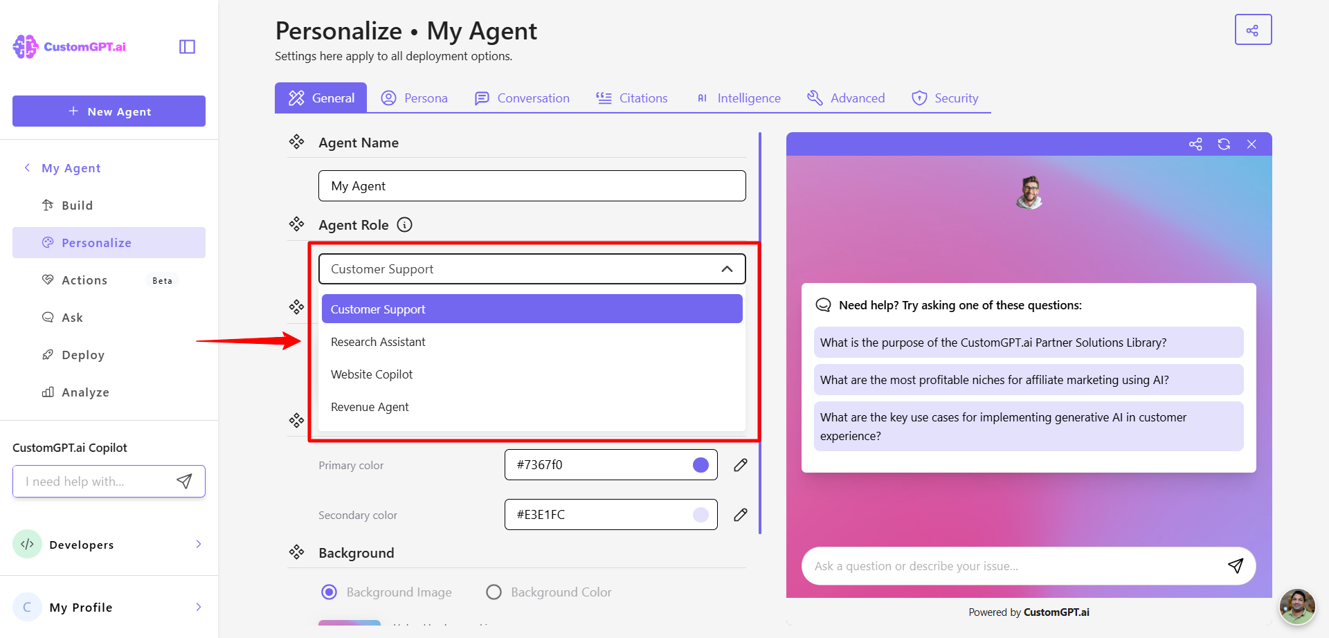Viewport: 1329px width, 638px height.
Task: Switch to the Advanced tab
Action: pos(846,98)
